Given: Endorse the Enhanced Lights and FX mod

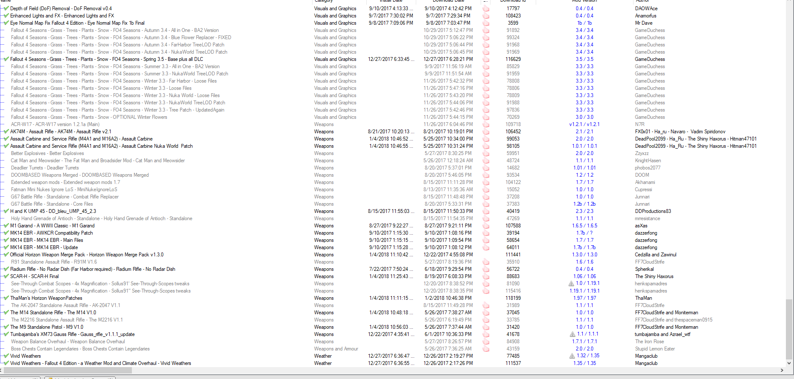Looking at the screenshot, I should [486, 16].
